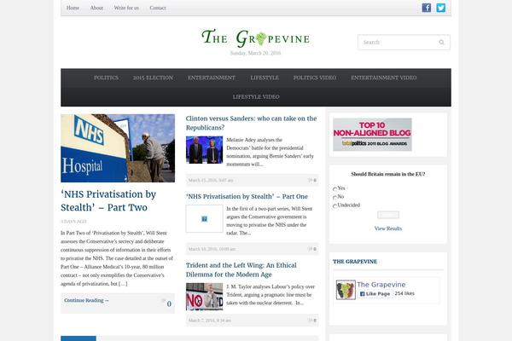512x341 pixels.
Task: Open the Contact page
Action: click(158, 8)
